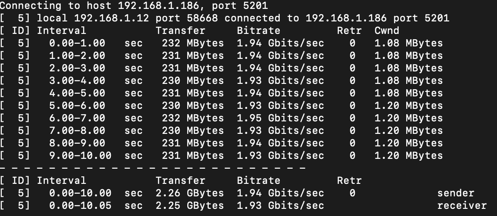The image size is (497, 216).
Task: Click the 232 MBytes value in 0.00-1.00 row
Action: tap(193, 43)
